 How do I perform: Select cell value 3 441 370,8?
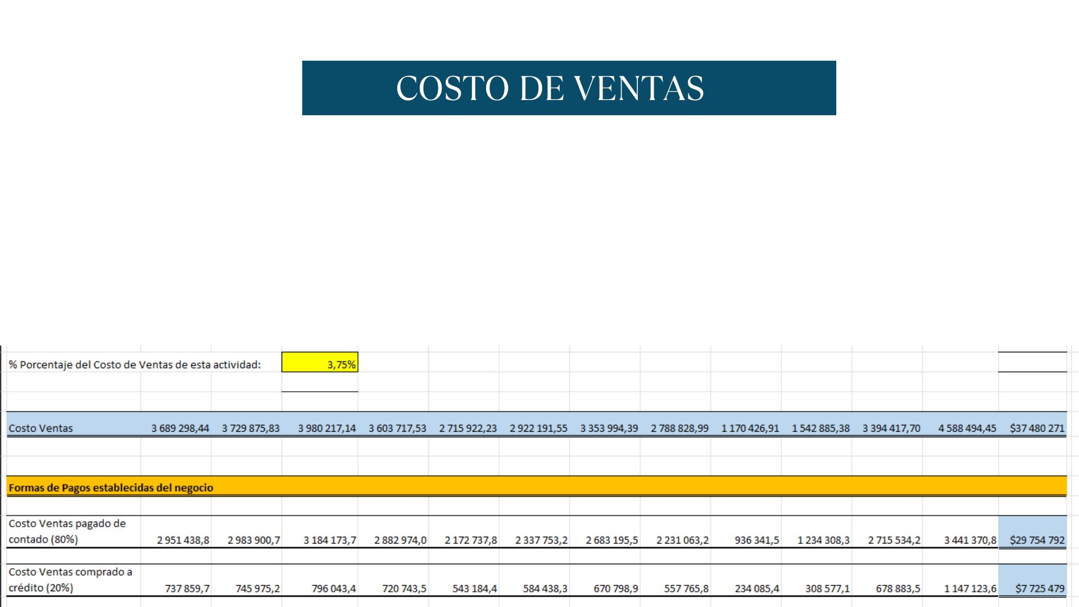[970, 540]
